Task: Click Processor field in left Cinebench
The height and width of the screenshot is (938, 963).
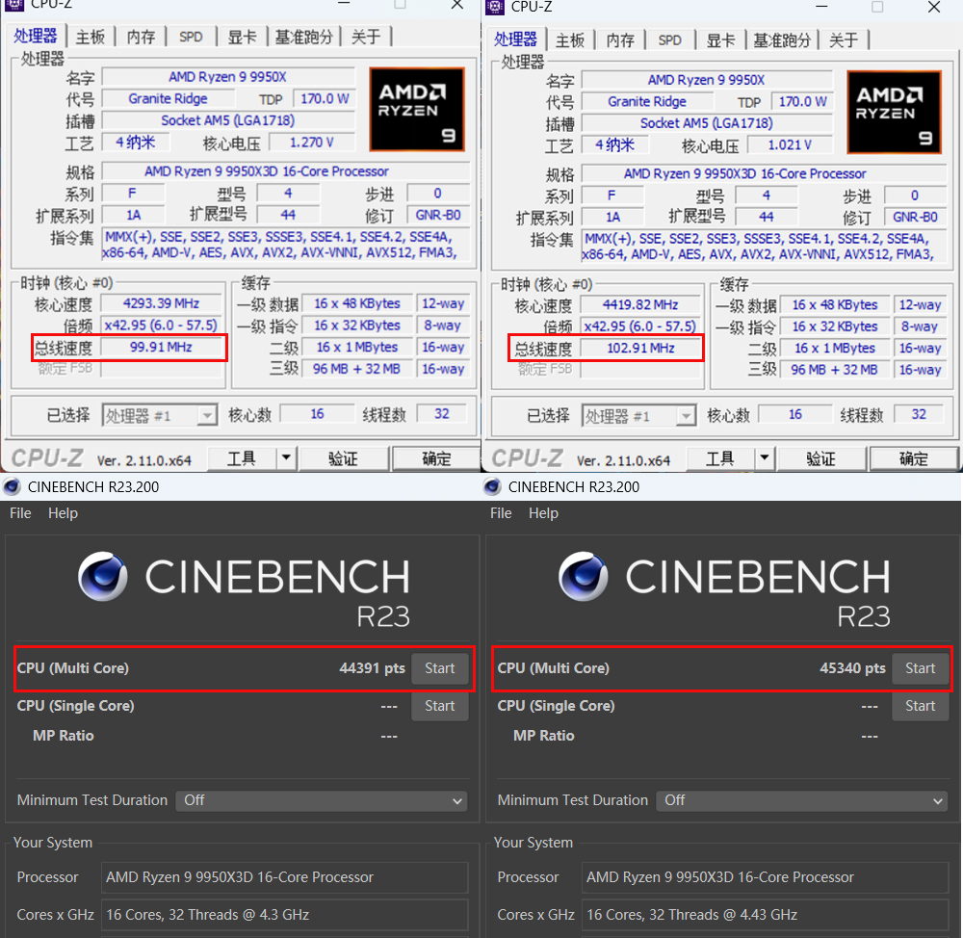Action: pos(284,877)
